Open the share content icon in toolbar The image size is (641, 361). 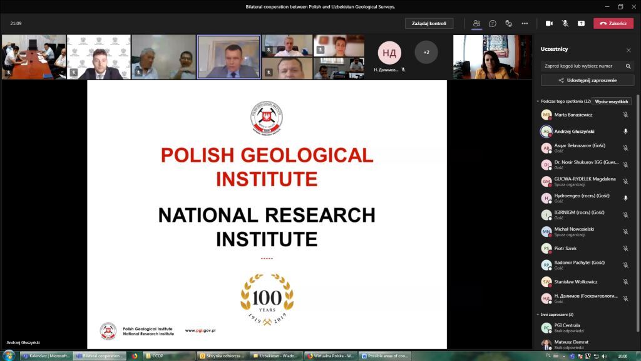coord(581,23)
